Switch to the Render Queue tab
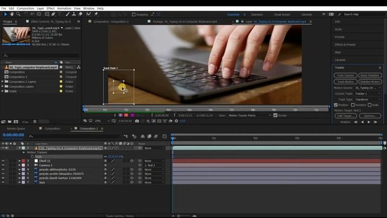Image resolution: width=387 pixels, height=218 pixels. 16,128
